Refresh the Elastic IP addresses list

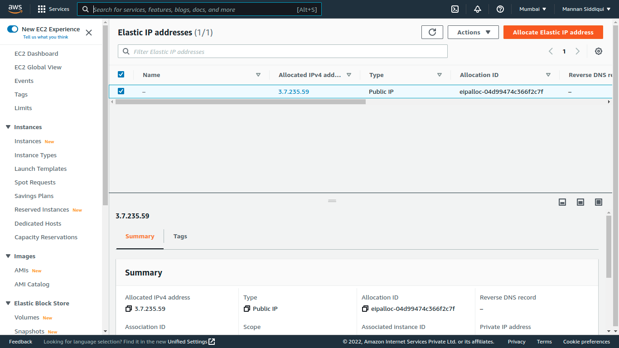432,32
